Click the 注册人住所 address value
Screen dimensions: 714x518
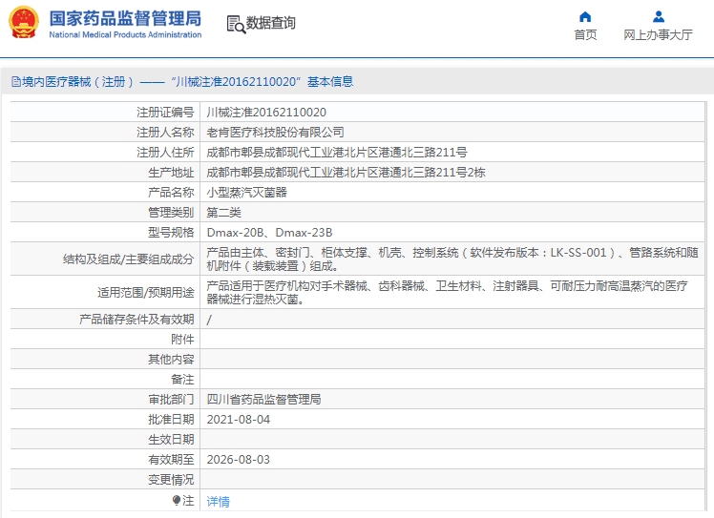pos(337,153)
